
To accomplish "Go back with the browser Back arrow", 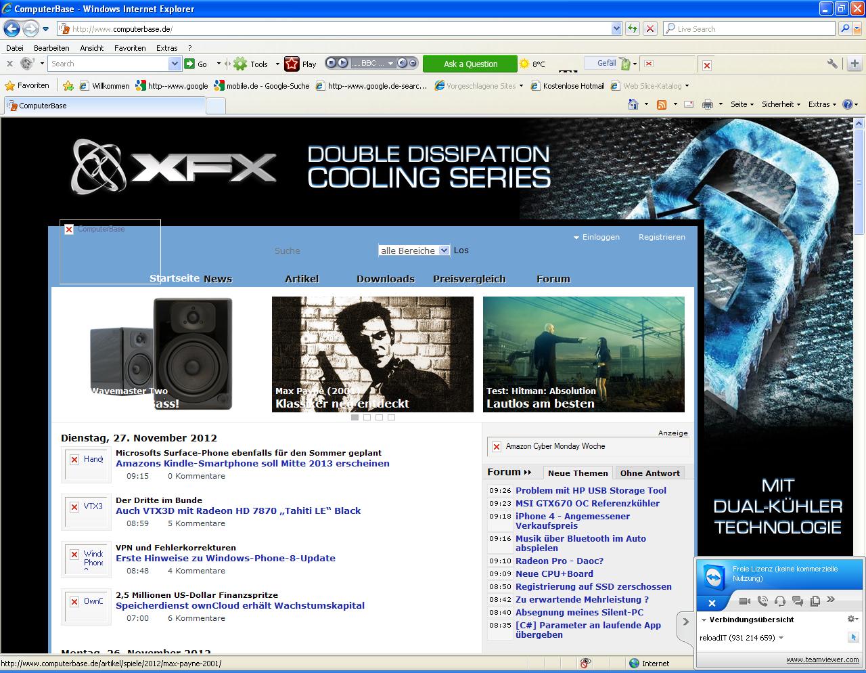I will (x=12, y=28).
